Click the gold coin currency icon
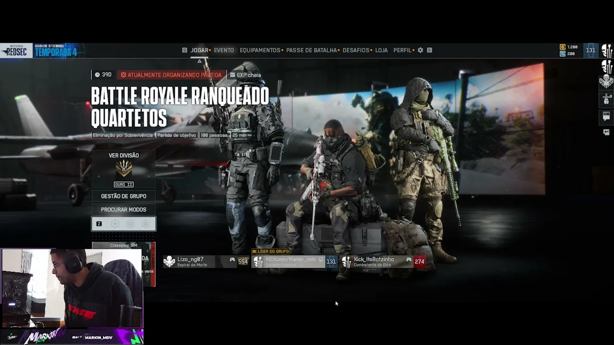 coord(563,47)
